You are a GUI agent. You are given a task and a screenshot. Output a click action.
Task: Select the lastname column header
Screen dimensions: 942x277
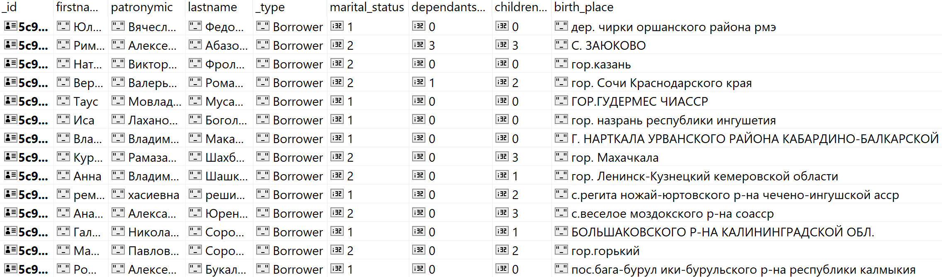coord(212,7)
